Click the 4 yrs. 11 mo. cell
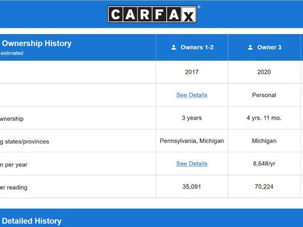This screenshot has height=227, width=303. point(265,118)
